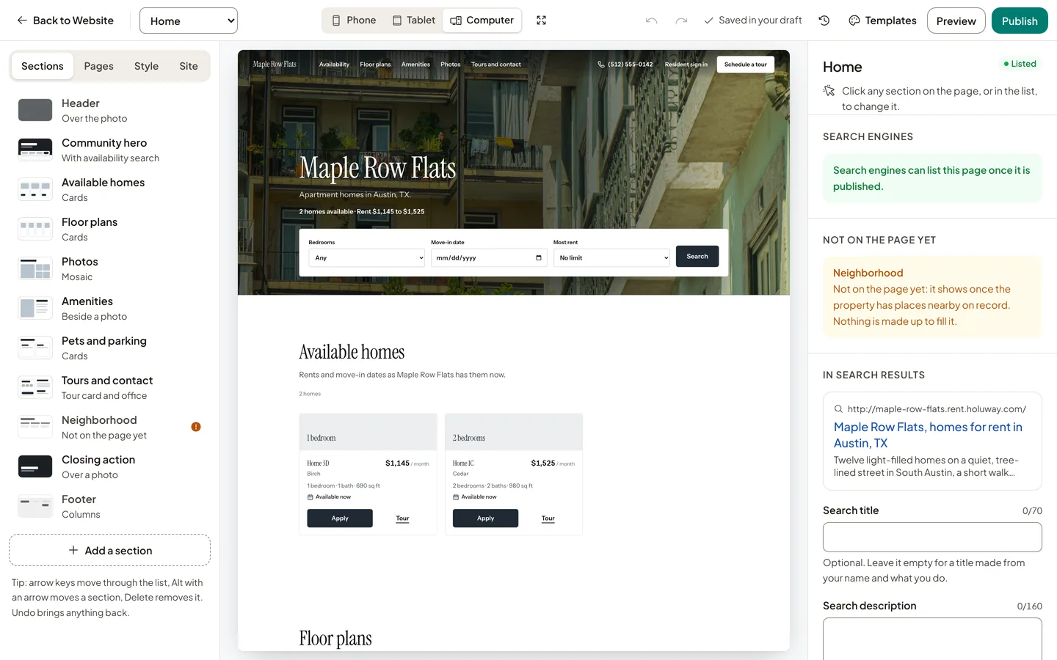Click the search result magnifier icon
Viewport: 1057px width, 660px height.
(838, 409)
